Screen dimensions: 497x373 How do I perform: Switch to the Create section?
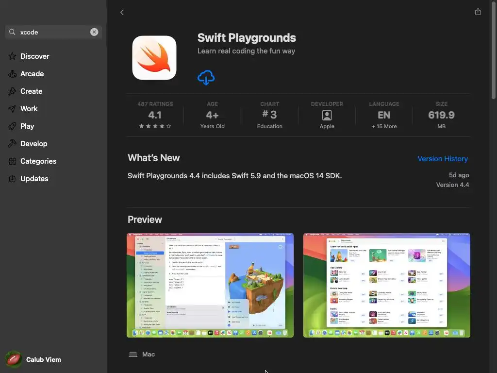click(32, 91)
